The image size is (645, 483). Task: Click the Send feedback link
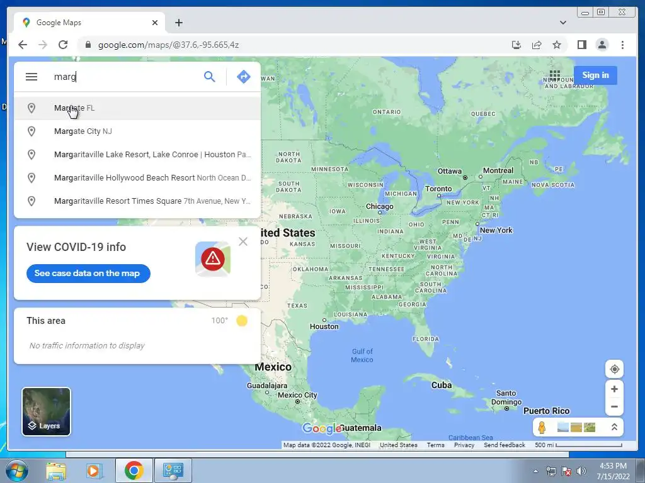(x=505, y=445)
